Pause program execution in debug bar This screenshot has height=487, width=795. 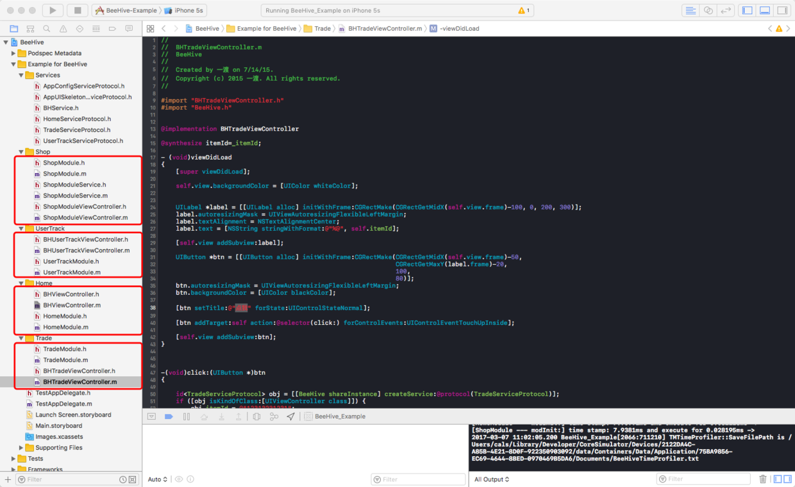[187, 417]
